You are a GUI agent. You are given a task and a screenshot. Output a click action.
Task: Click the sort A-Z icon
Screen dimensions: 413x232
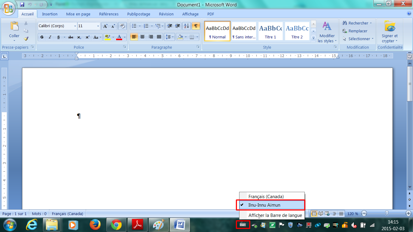187,26
